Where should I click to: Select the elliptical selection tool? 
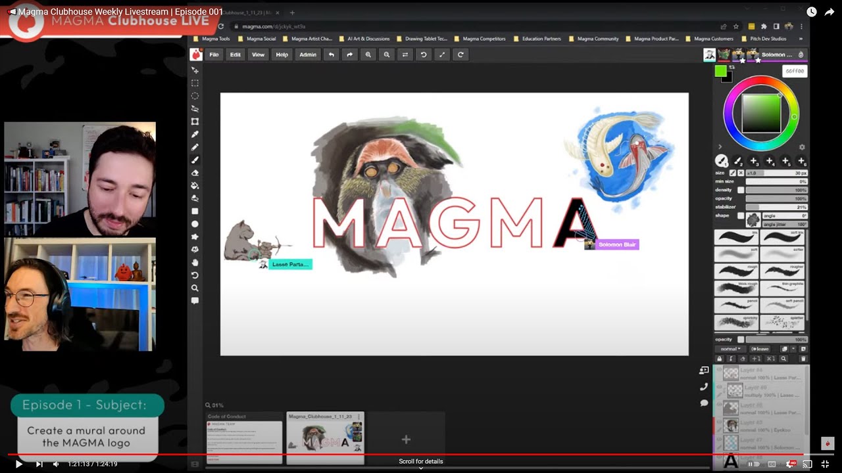(195, 96)
